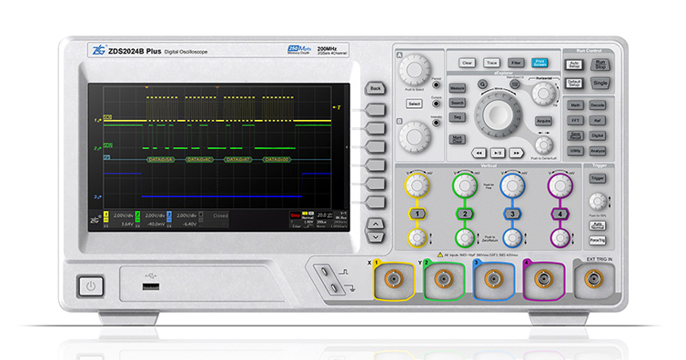
Task: Click the green channel 2 vertical scale knob
Action: click(x=465, y=185)
